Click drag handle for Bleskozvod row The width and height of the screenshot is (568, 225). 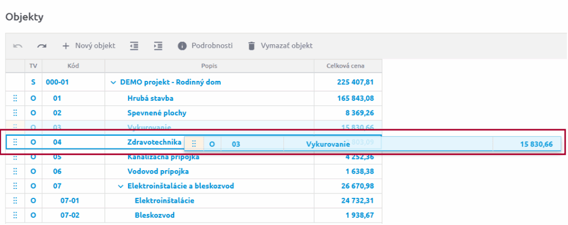point(15,215)
